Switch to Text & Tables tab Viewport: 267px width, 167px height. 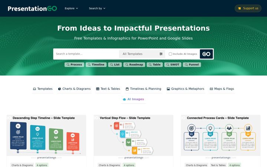[108, 89]
